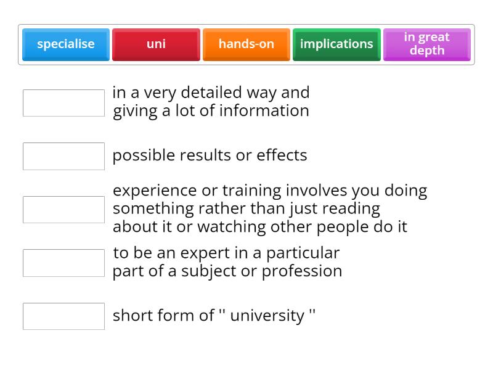
Task: Click the purple word tile
Action: click(x=427, y=44)
